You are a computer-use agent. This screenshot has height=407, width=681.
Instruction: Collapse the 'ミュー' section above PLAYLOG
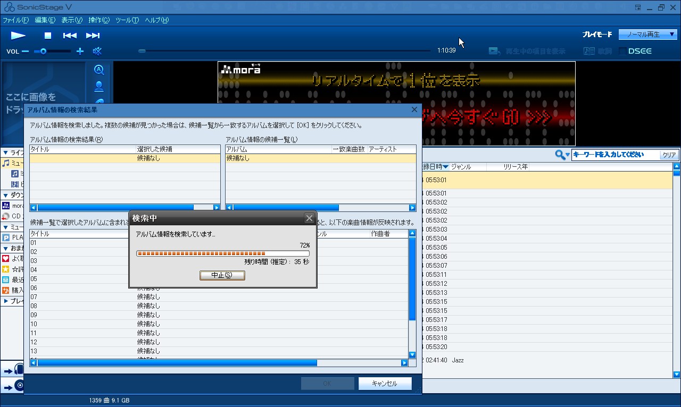coord(5,227)
